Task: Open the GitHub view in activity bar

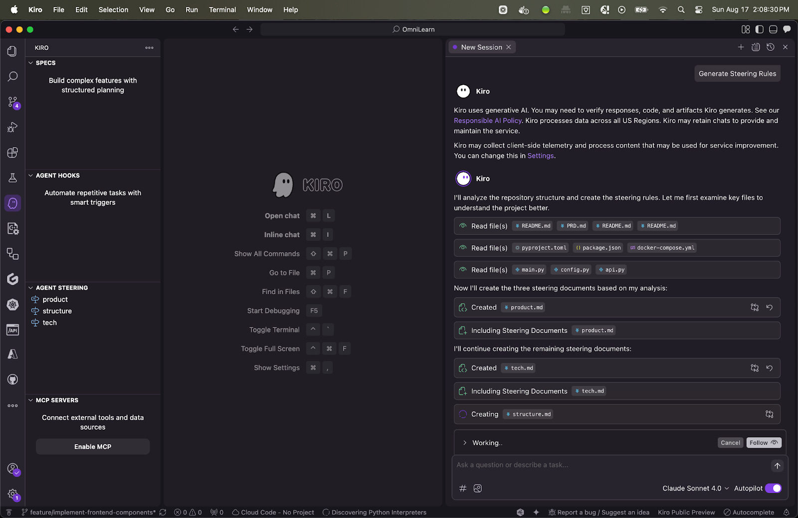Action: tap(12, 380)
